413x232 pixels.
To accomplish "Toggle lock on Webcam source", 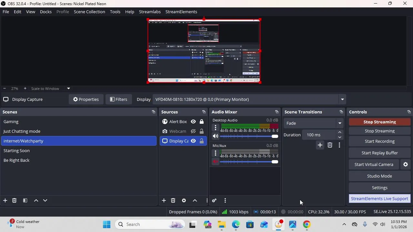I will [202, 131].
